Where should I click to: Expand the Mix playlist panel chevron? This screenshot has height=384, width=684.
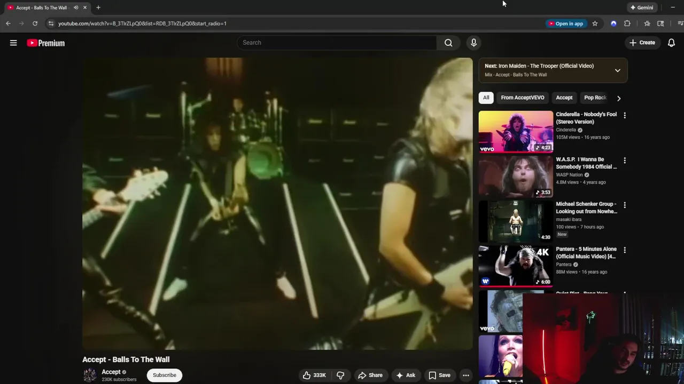tap(617, 70)
